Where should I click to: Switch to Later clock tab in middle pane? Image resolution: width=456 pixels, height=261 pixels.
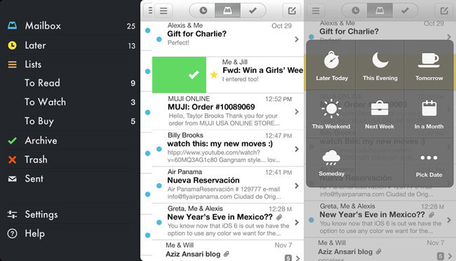pos(203,11)
